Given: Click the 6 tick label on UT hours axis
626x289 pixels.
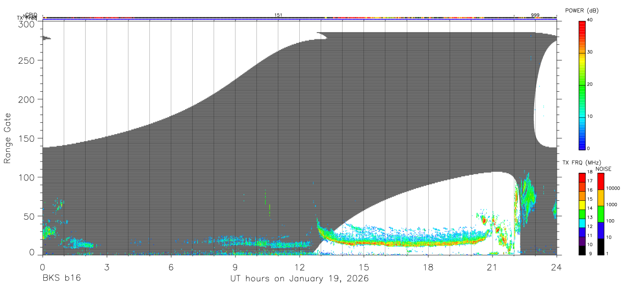Looking at the screenshot, I should pos(171,268).
